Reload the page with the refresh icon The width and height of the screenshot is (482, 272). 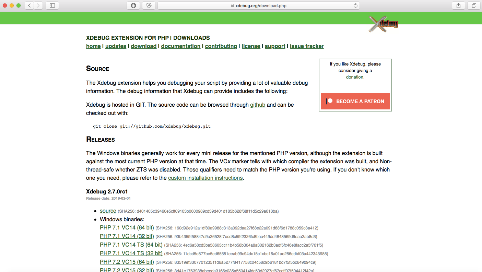(355, 5)
